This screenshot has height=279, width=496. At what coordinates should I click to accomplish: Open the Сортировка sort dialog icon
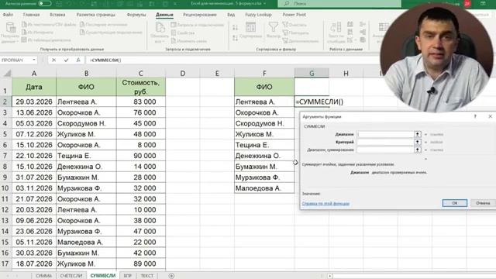coord(250,27)
